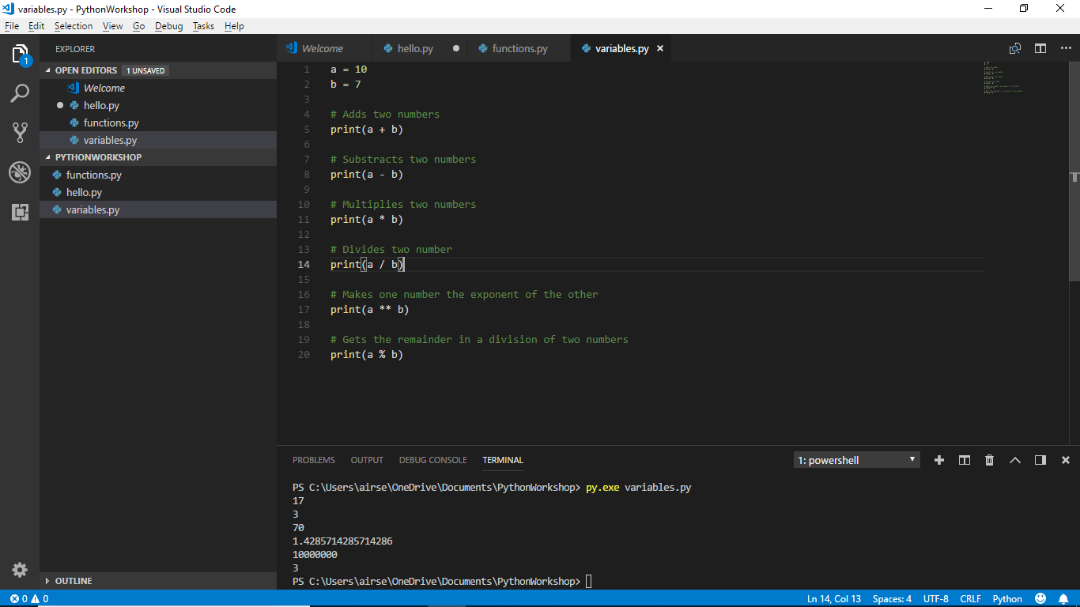Open the Source Control view
Screen dimensions: 1080x607
(20, 133)
